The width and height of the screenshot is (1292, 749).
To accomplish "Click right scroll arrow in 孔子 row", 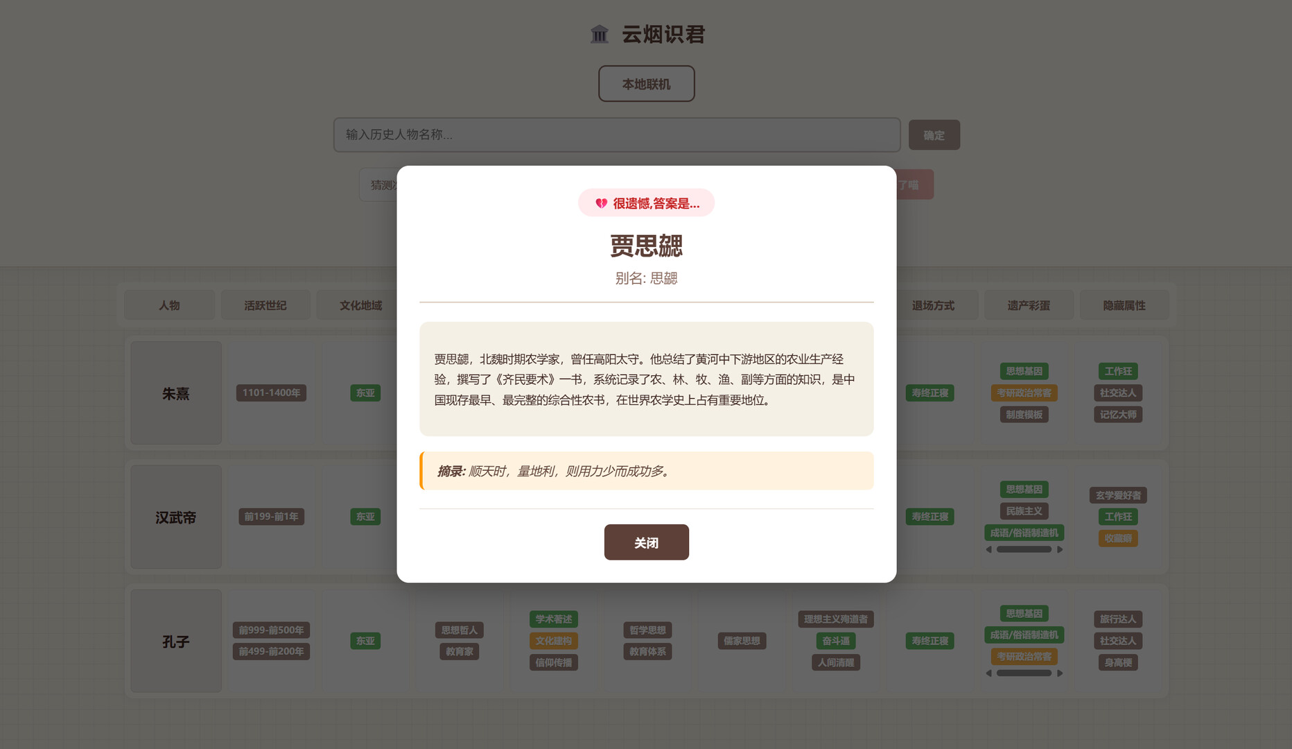I will pyautogui.click(x=1060, y=673).
